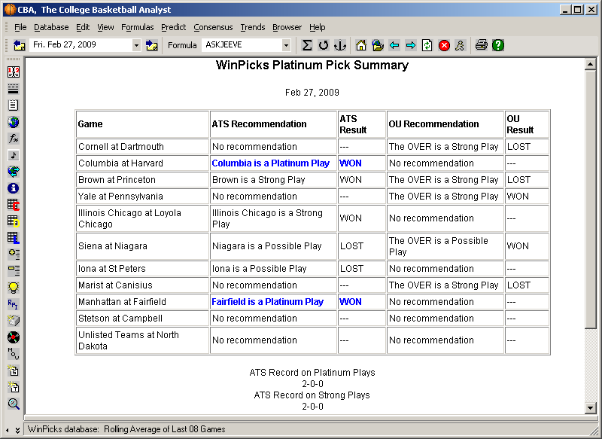Click the horizontal lines sidebar icon
The height and width of the screenshot is (439, 602).
14,89
